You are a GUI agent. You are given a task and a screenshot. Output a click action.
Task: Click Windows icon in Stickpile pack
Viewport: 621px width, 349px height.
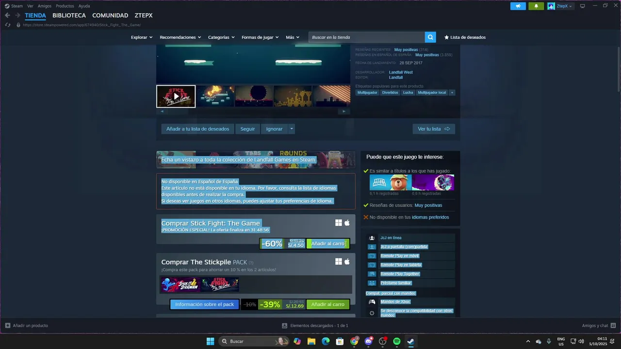(x=339, y=262)
